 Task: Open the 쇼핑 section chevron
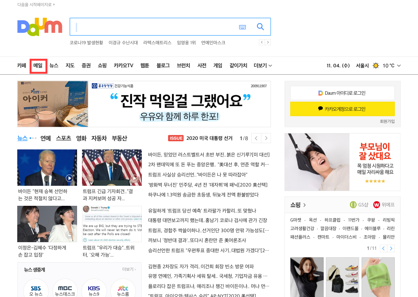click(x=305, y=205)
